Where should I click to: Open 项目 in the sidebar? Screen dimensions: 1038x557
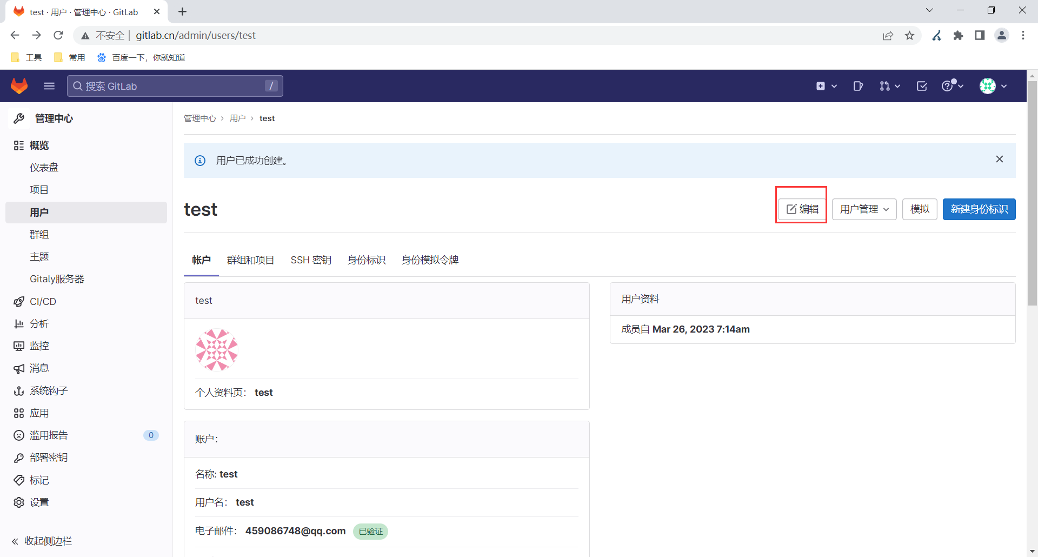(x=86, y=190)
